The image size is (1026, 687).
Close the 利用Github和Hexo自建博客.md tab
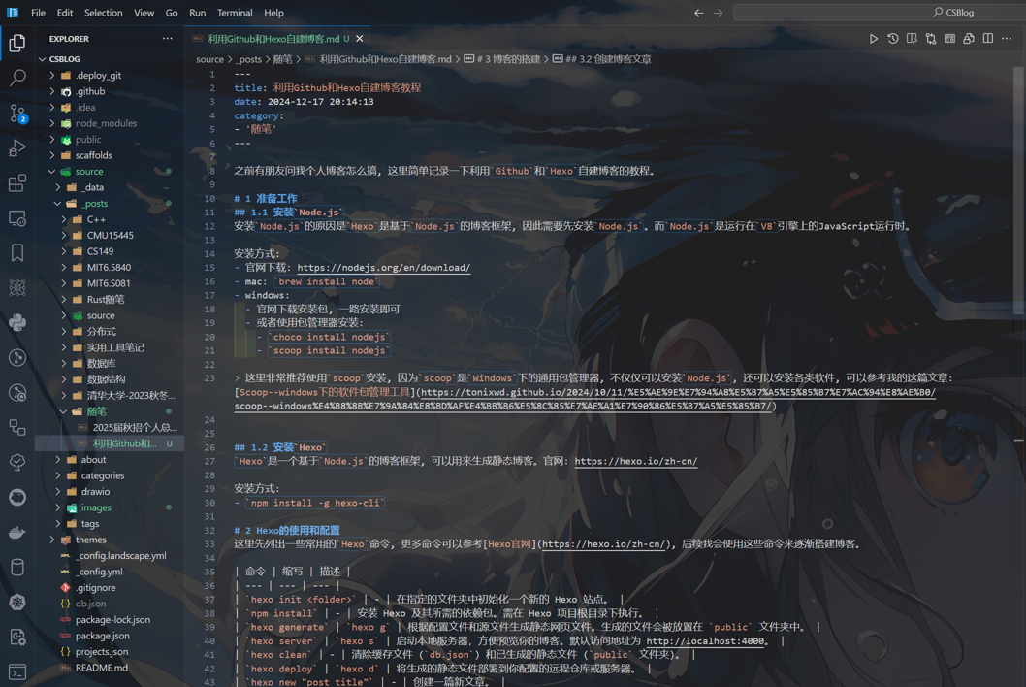coord(359,39)
